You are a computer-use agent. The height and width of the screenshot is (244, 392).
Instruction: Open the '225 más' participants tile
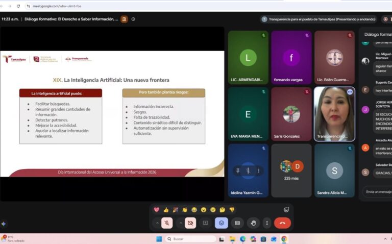click(291, 170)
